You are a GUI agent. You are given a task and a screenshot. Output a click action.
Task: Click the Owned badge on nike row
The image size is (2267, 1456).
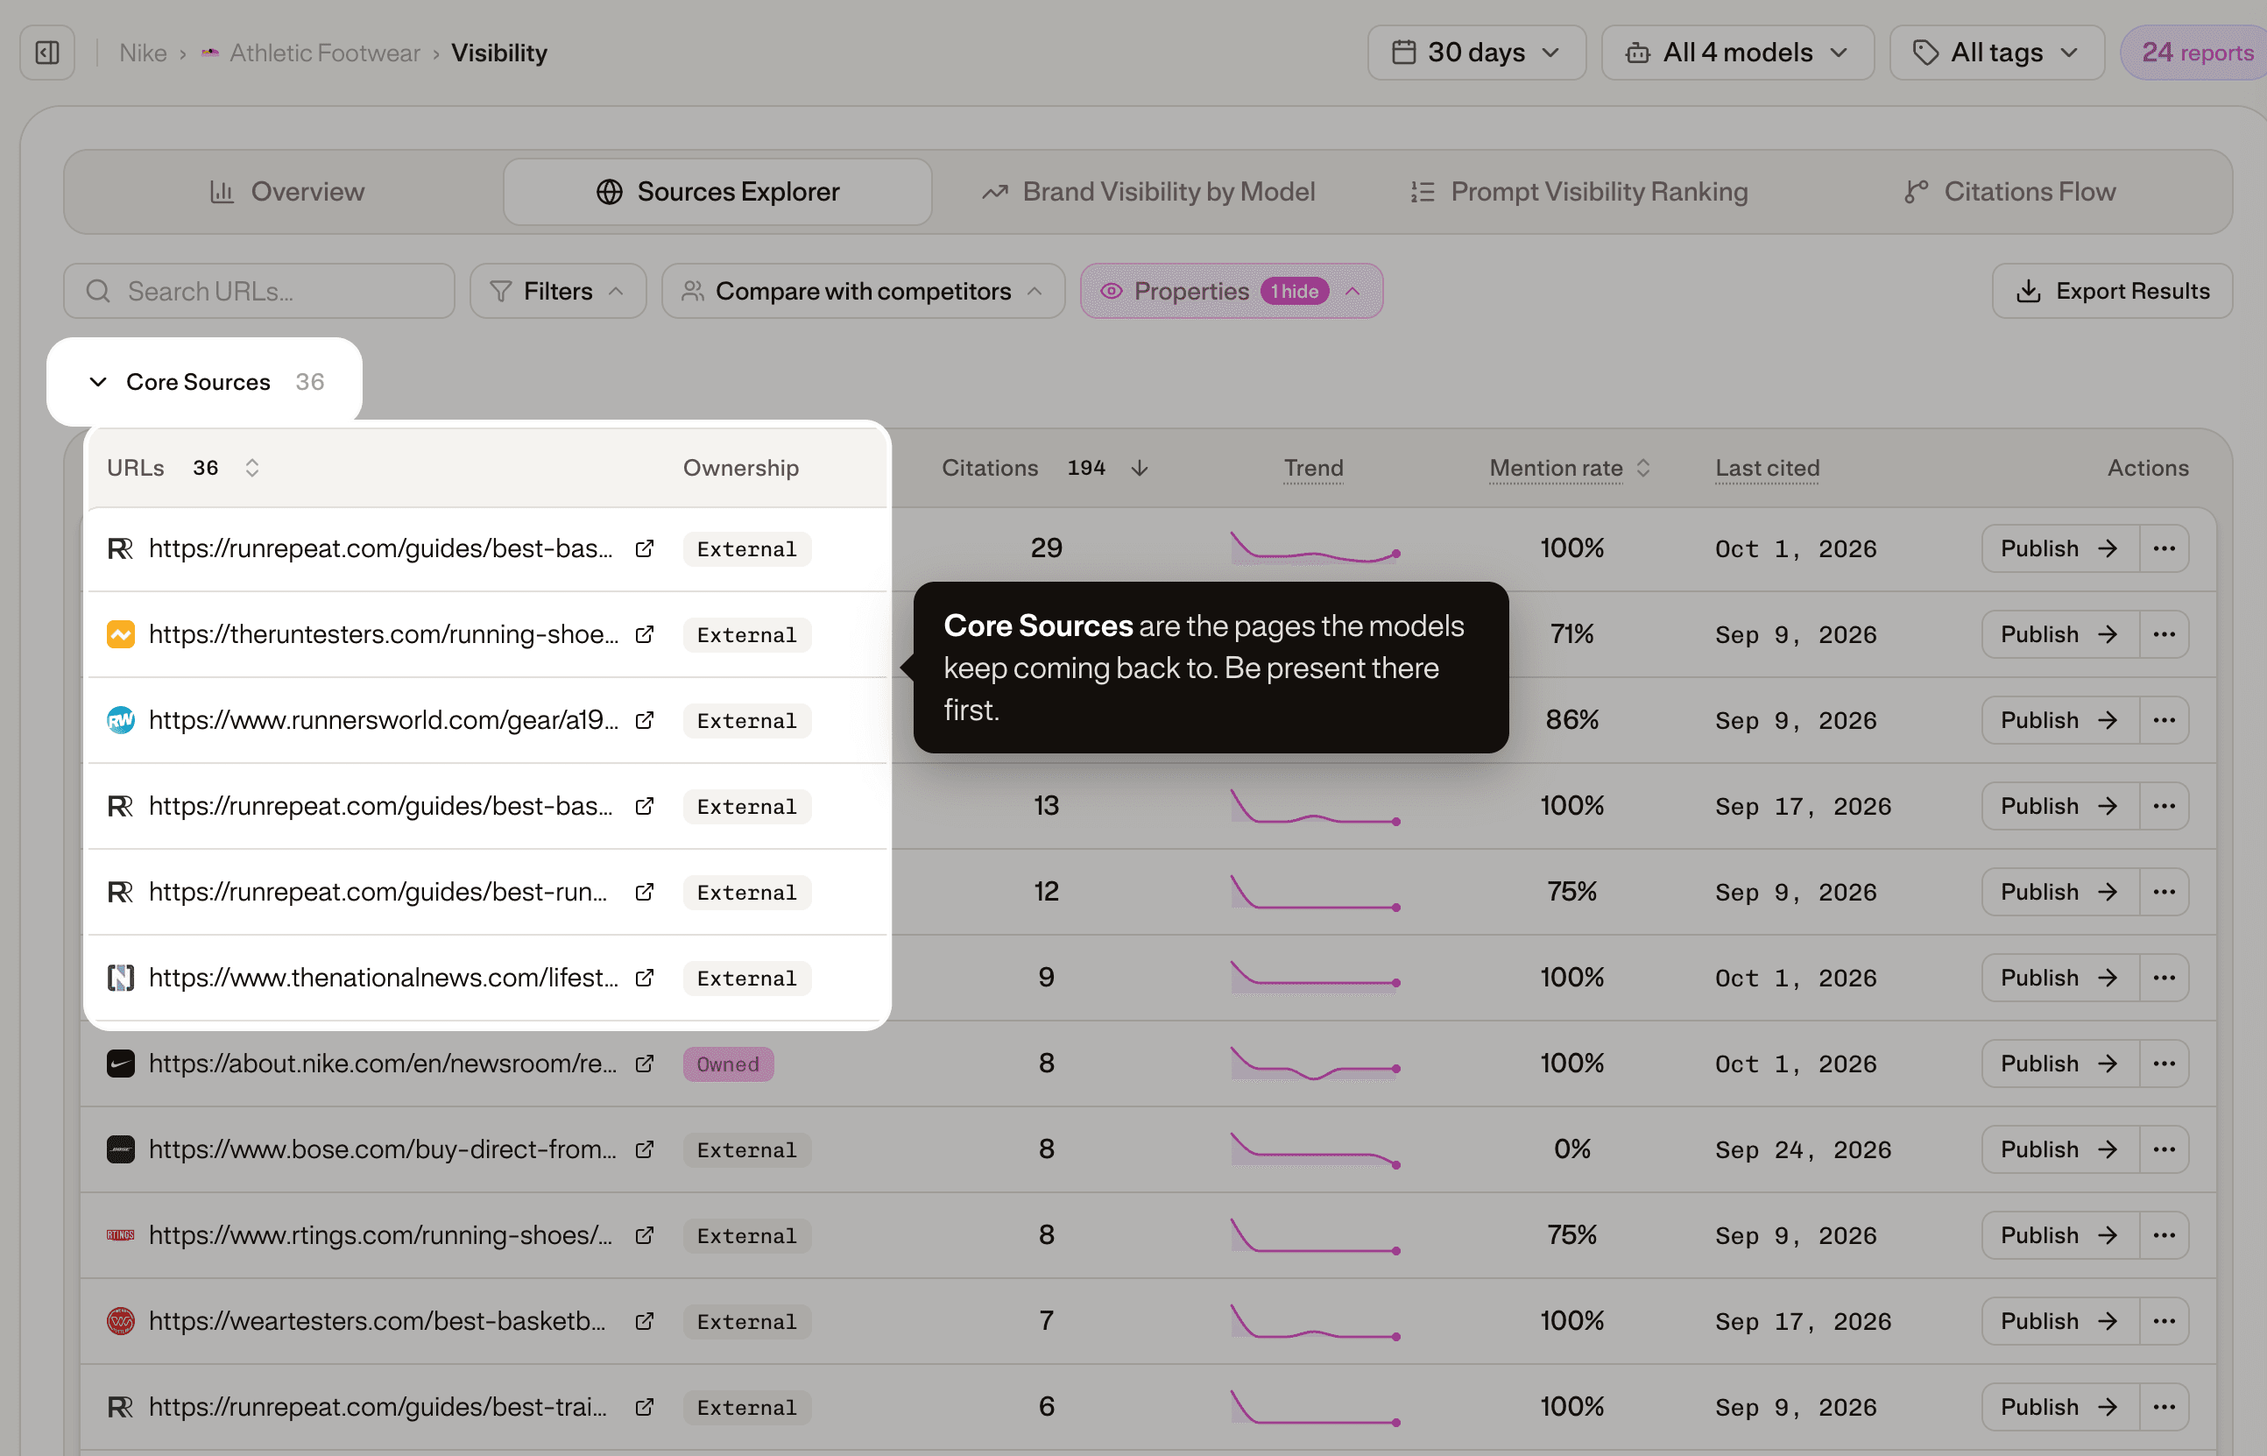click(728, 1064)
